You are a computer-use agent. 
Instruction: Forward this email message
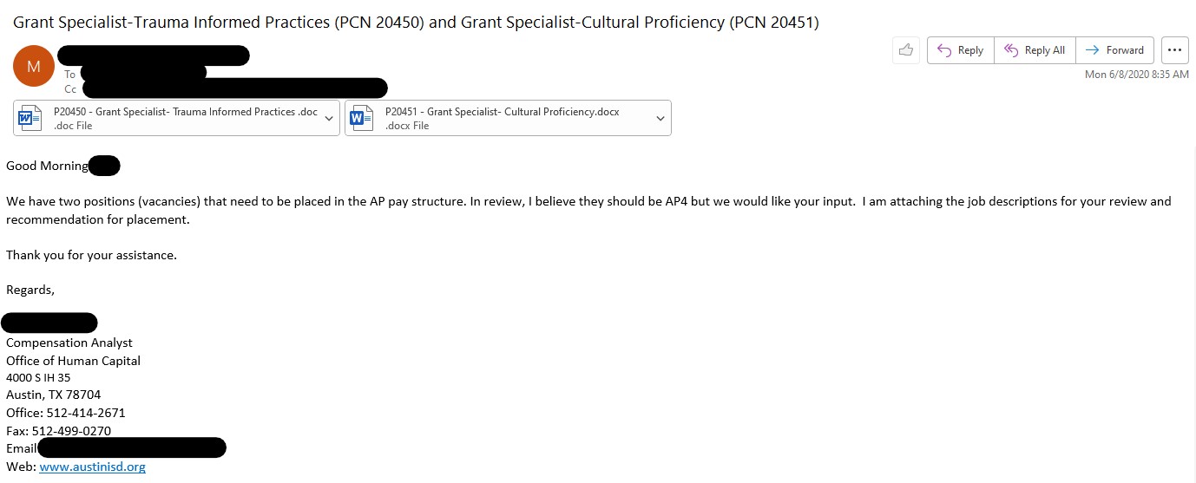click(x=1115, y=50)
